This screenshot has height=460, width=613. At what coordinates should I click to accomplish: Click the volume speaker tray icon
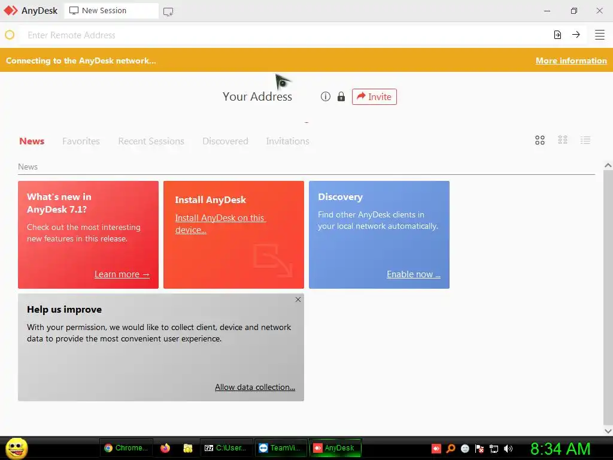(508, 448)
